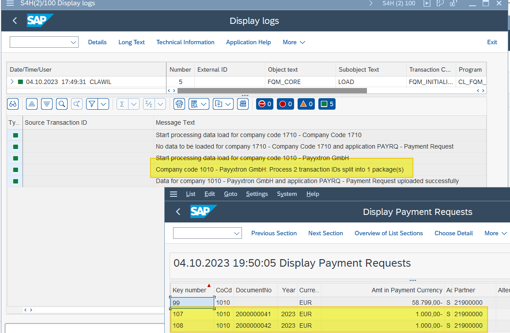
Task: Toggle the stop-sign abort messages filter
Action: coord(264,104)
